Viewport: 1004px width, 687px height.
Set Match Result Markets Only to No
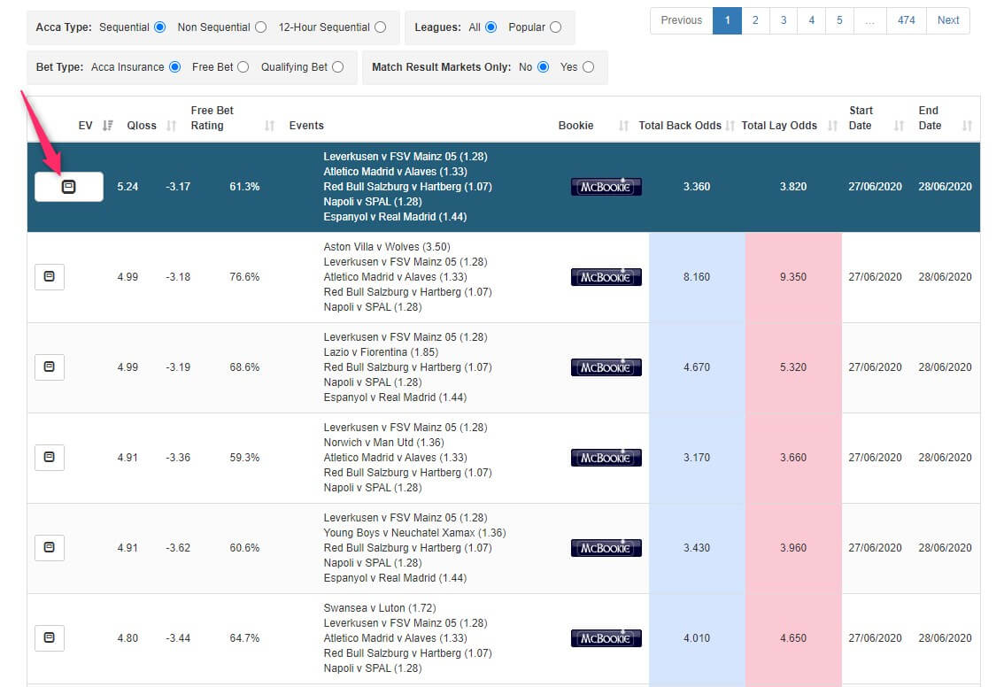pos(543,66)
